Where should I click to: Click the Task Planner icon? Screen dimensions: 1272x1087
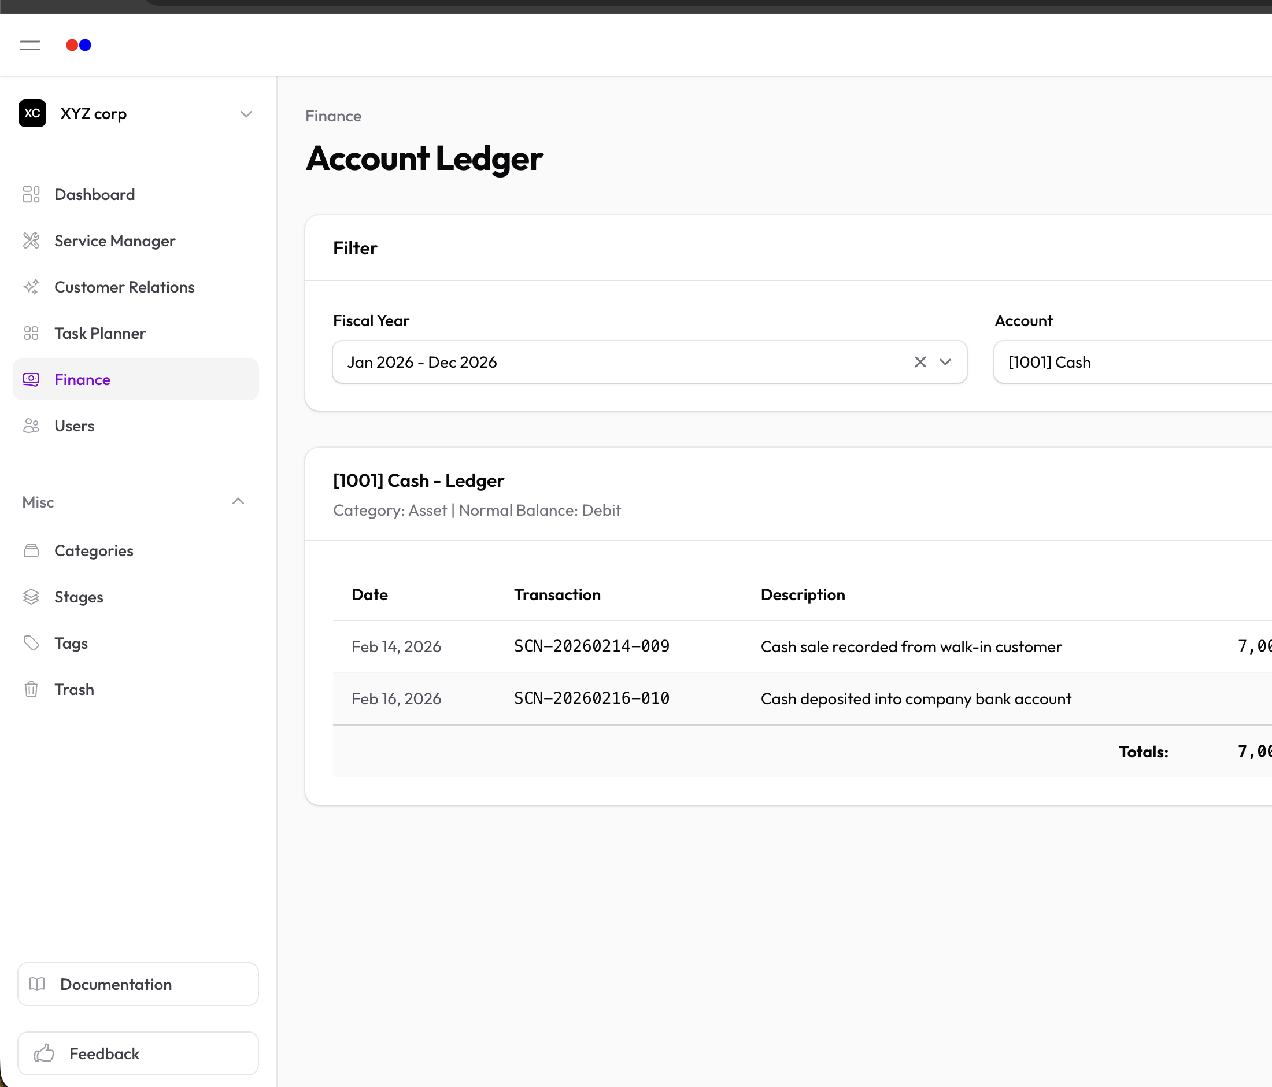(x=31, y=333)
